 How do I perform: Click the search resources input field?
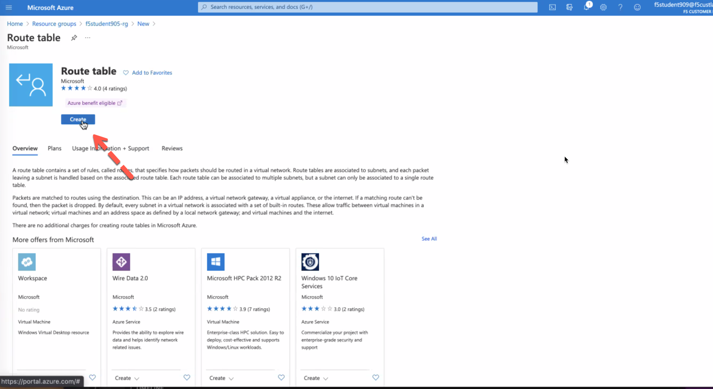(x=368, y=7)
